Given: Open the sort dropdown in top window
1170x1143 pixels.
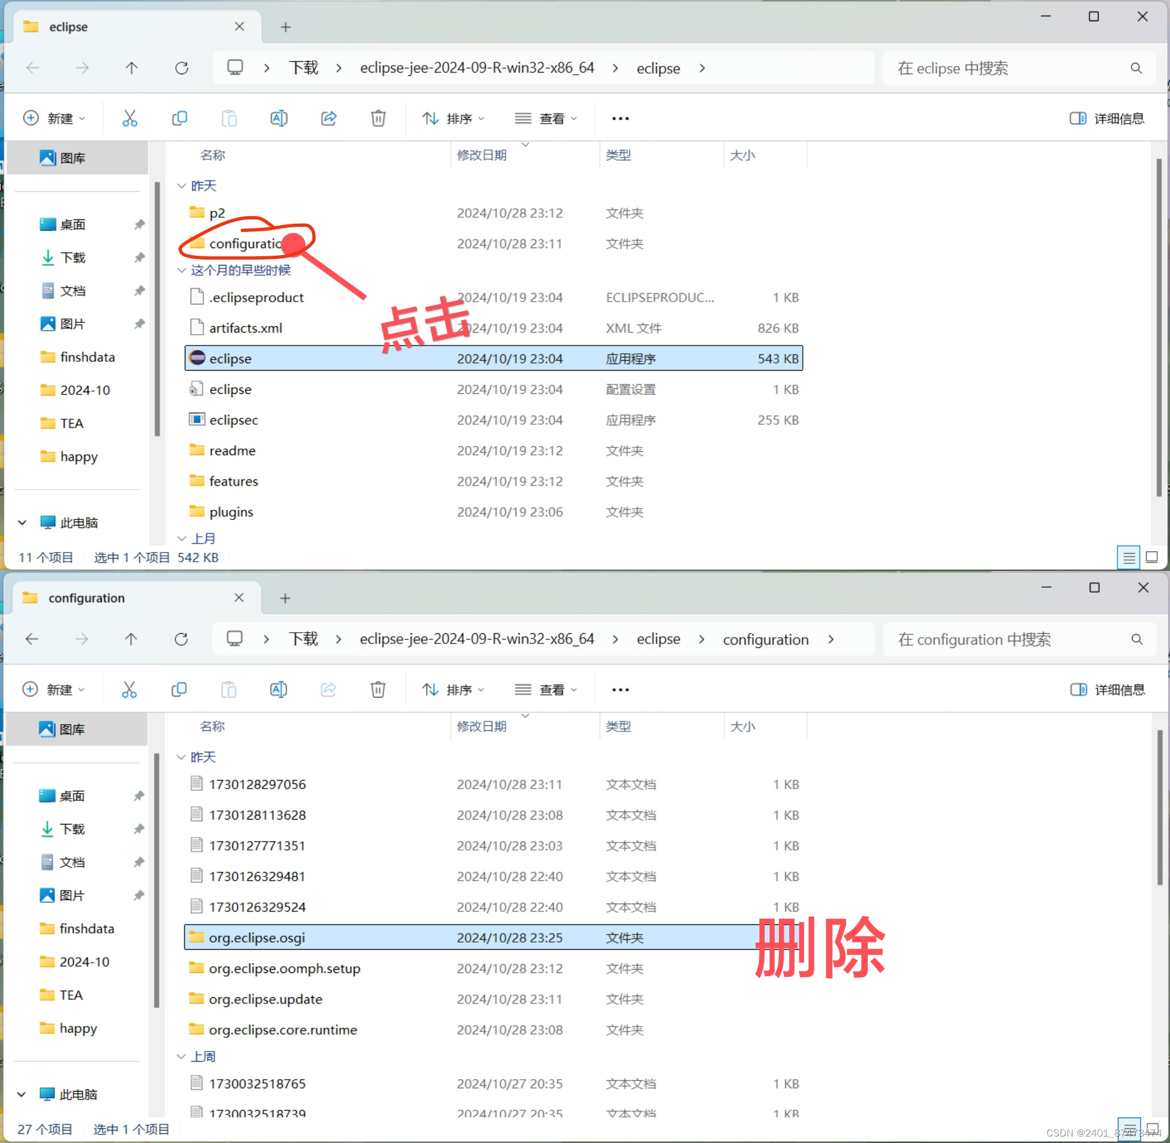Looking at the screenshot, I should 453,118.
